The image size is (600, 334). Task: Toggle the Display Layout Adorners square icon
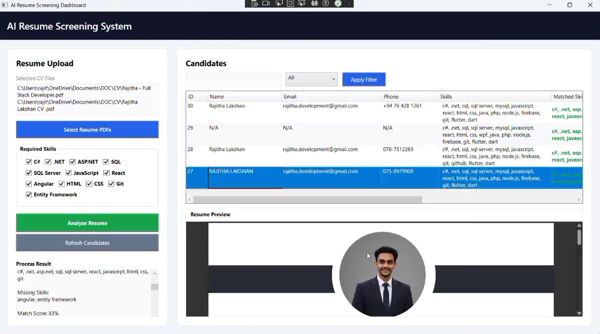(x=290, y=3)
